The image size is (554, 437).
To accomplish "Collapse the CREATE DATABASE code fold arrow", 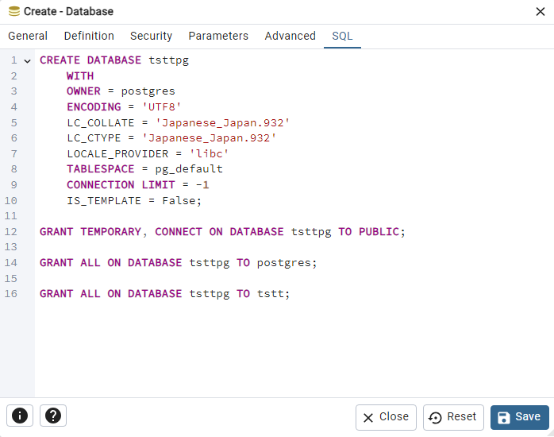I will (x=27, y=61).
